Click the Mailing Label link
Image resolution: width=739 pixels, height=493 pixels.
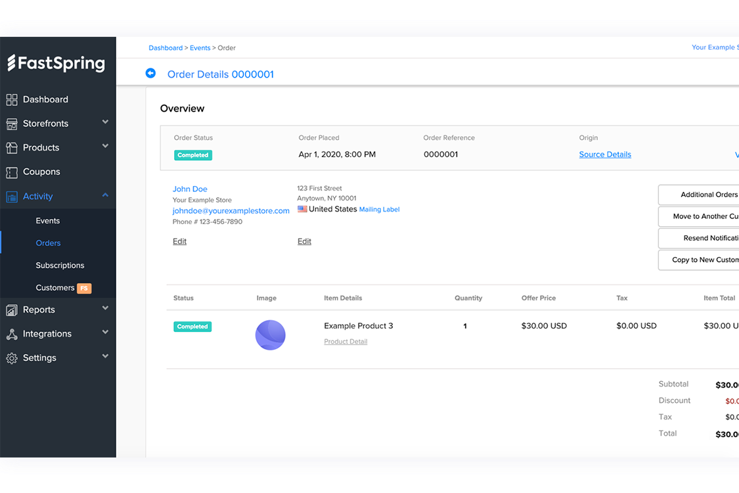click(x=379, y=210)
